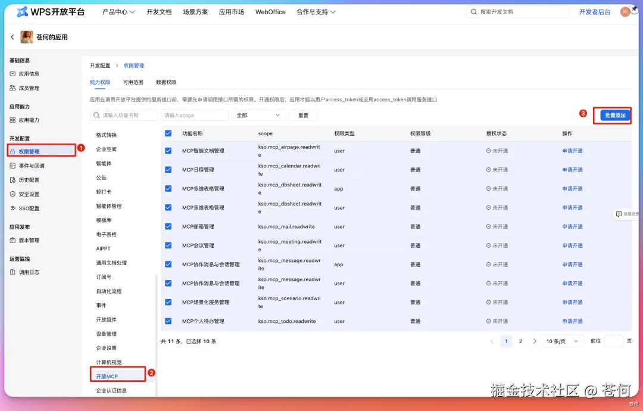Open 场景方案 in top navigation
643x411 pixels.
click(x=195, y=12)
